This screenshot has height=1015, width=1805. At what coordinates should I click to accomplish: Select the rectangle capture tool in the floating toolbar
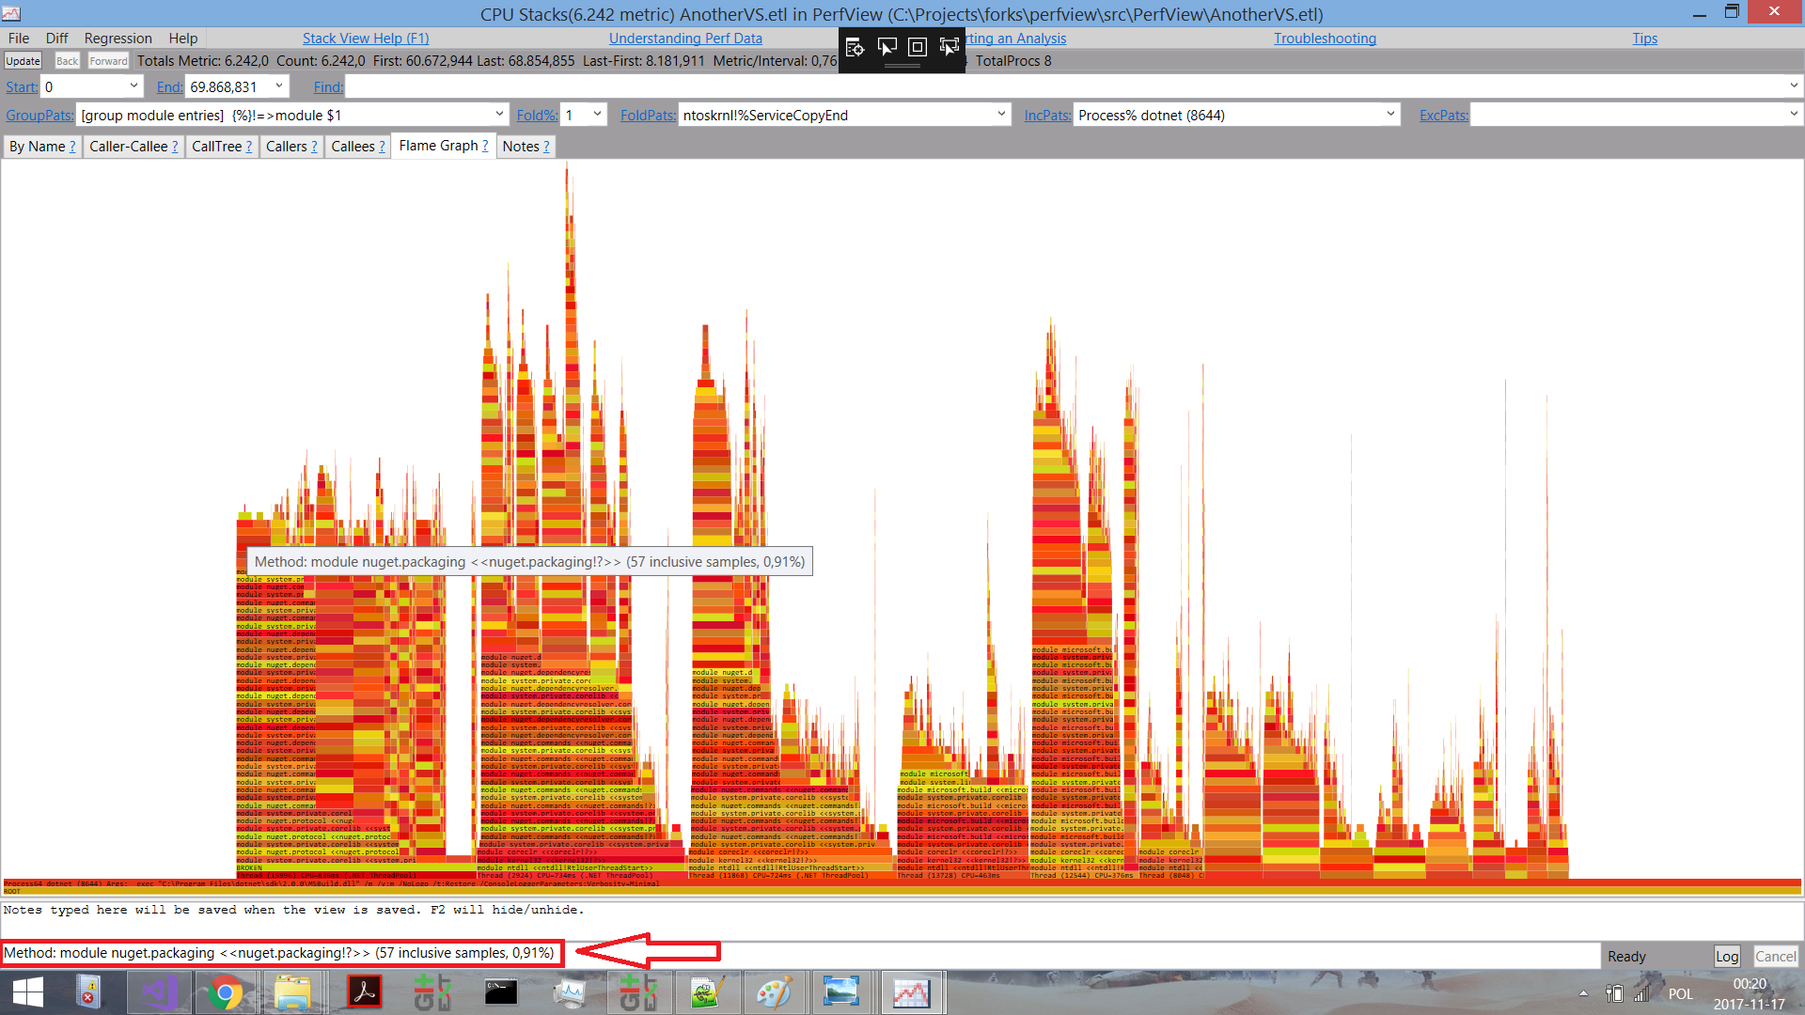pyautogui.click(x=917, y=47)
